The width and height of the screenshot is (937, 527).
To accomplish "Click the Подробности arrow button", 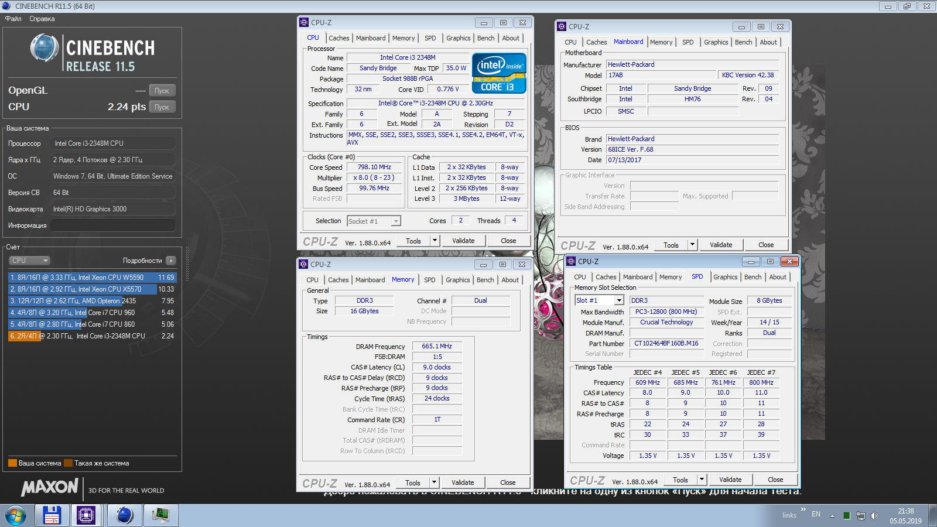I will point(171,261).
